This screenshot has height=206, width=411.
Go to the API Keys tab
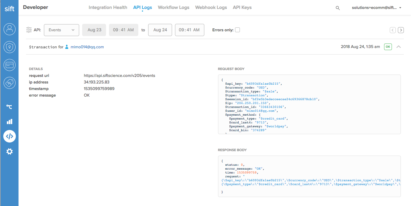pos(242,7)
